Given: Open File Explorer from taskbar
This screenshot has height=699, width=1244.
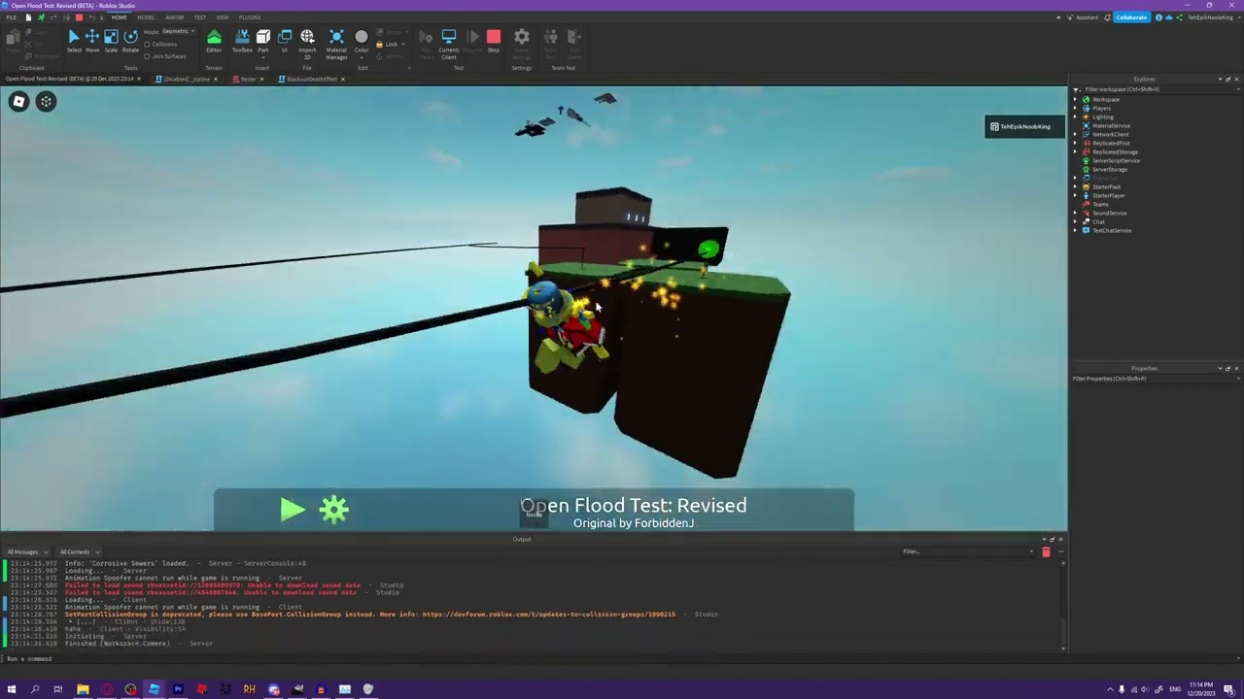Looking at the screenshot, I should click(x=83, y=689).
